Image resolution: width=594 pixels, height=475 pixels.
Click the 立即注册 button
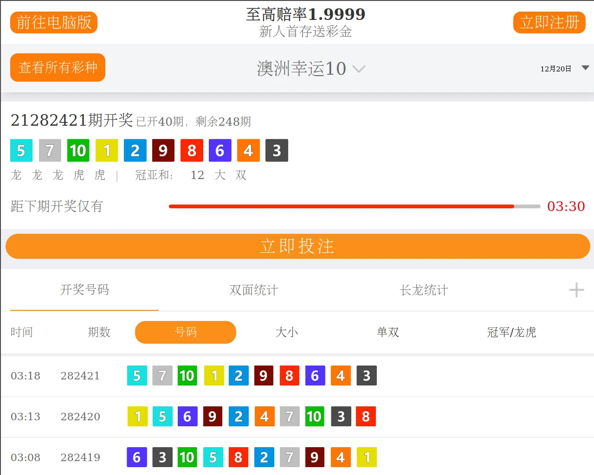(549, 22)
